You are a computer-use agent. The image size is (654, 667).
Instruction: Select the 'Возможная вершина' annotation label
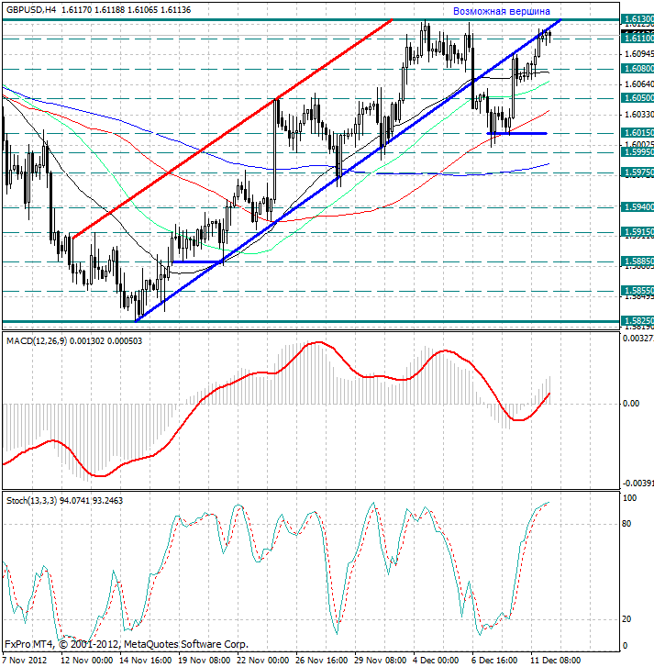click(x=502, y=12)
